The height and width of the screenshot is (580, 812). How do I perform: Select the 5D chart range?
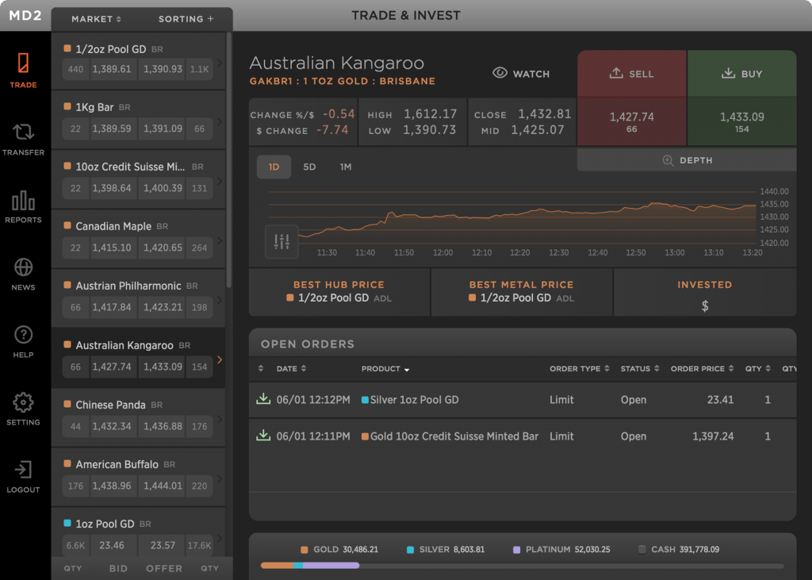pos(309,167)
